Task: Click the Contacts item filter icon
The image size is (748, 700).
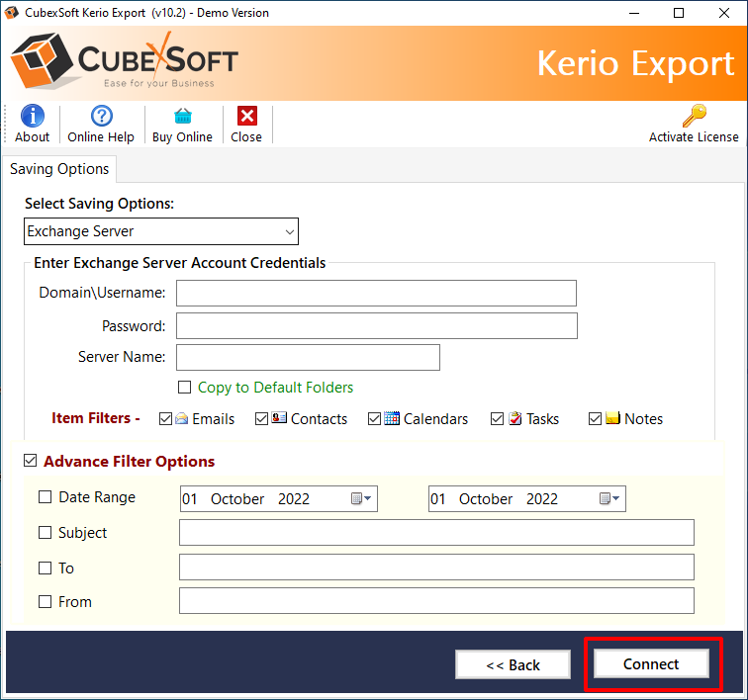Action: pyautogui.click(x=279, y=418)
